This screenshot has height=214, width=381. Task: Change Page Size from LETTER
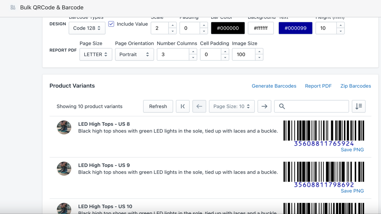coord(96,54)
